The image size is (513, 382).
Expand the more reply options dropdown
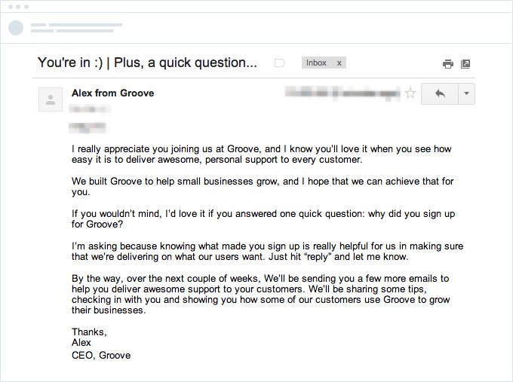pyautogui.click(x=466, y=93)
